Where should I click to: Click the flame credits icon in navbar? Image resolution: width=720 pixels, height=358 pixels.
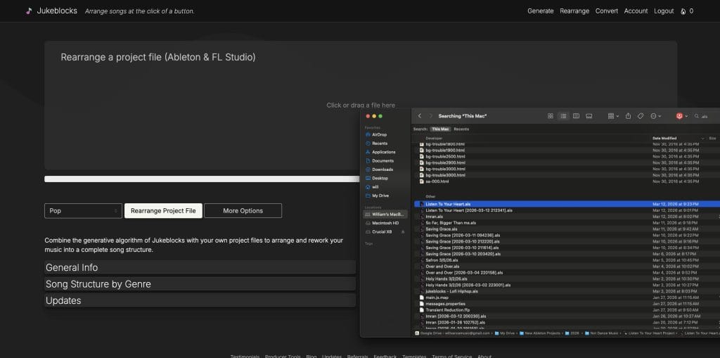[x=682, y=11]
